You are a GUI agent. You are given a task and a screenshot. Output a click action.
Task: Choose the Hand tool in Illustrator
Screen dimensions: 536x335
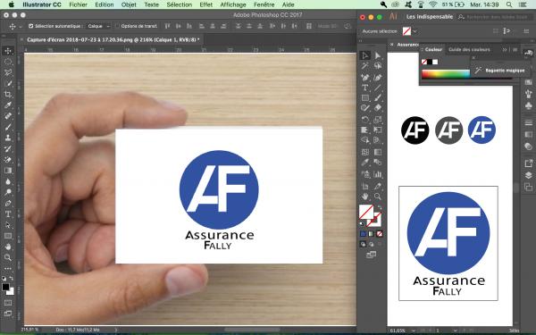click(x=365, y=197)
